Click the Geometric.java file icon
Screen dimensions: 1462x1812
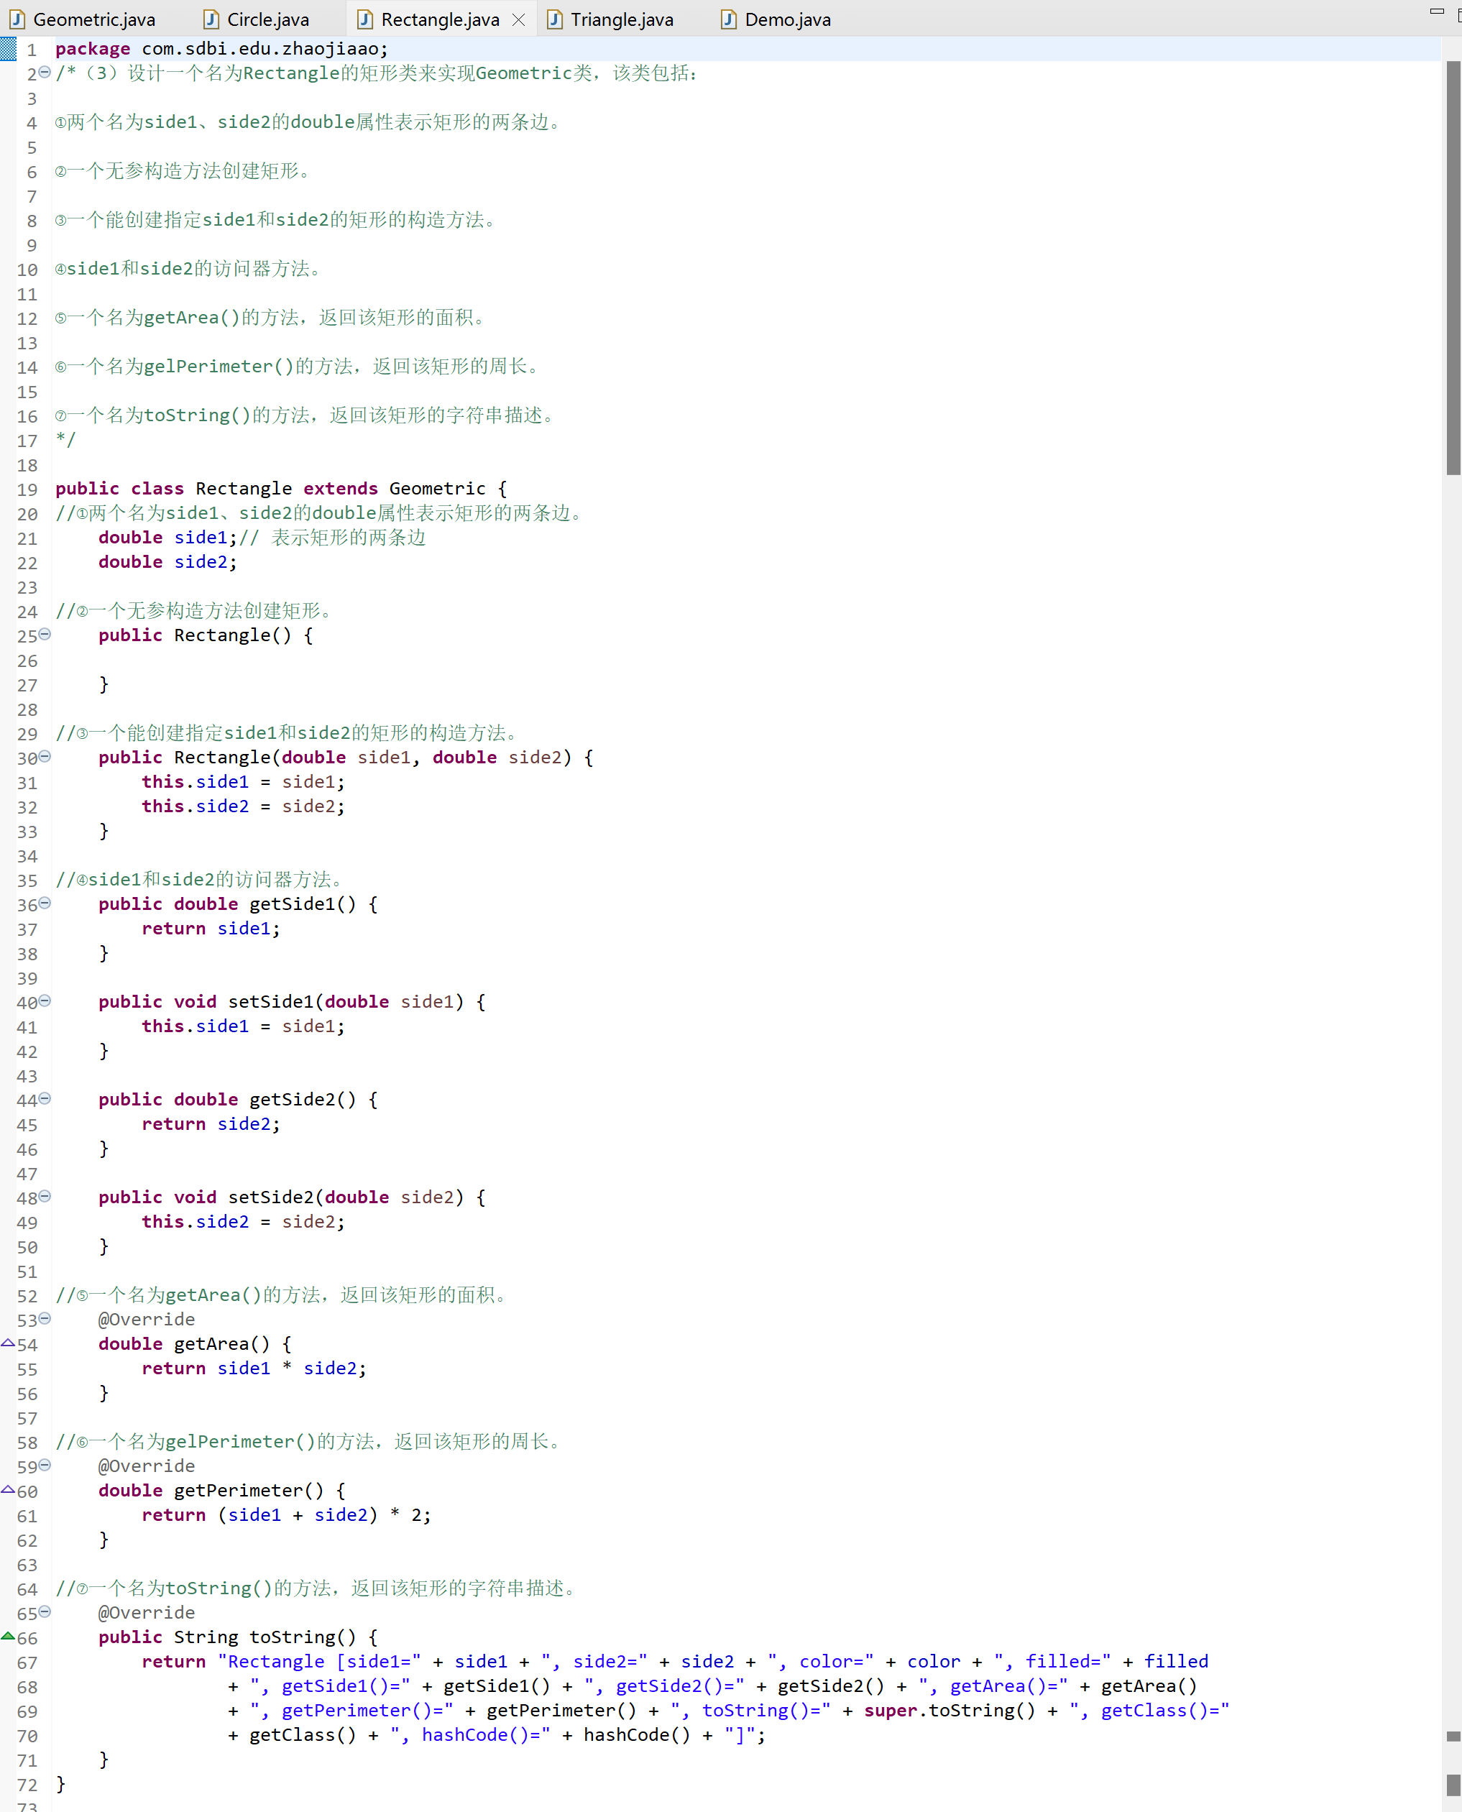(17, 19)
